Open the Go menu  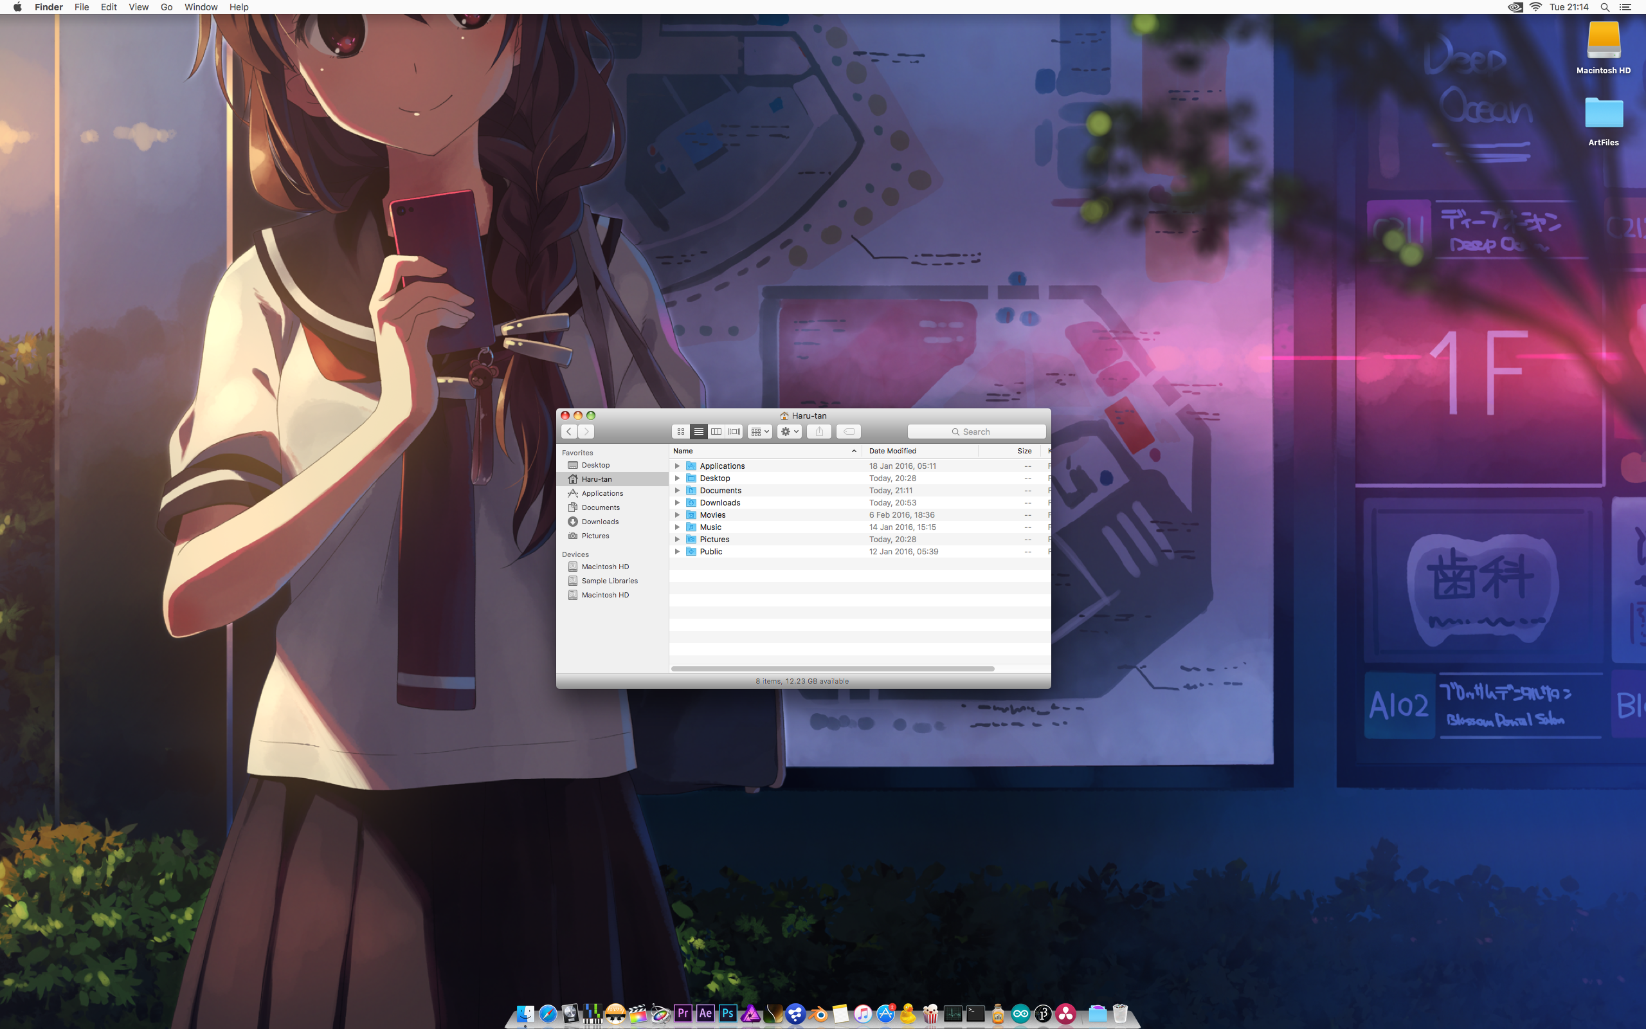click(x=167, y=8)
